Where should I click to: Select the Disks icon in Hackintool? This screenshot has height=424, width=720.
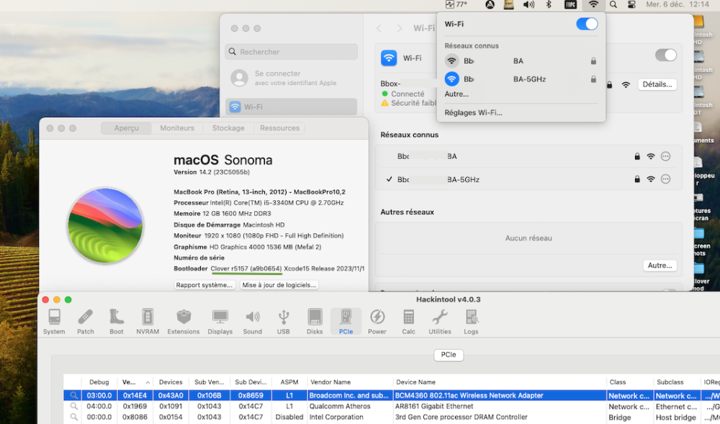point(315,322)
